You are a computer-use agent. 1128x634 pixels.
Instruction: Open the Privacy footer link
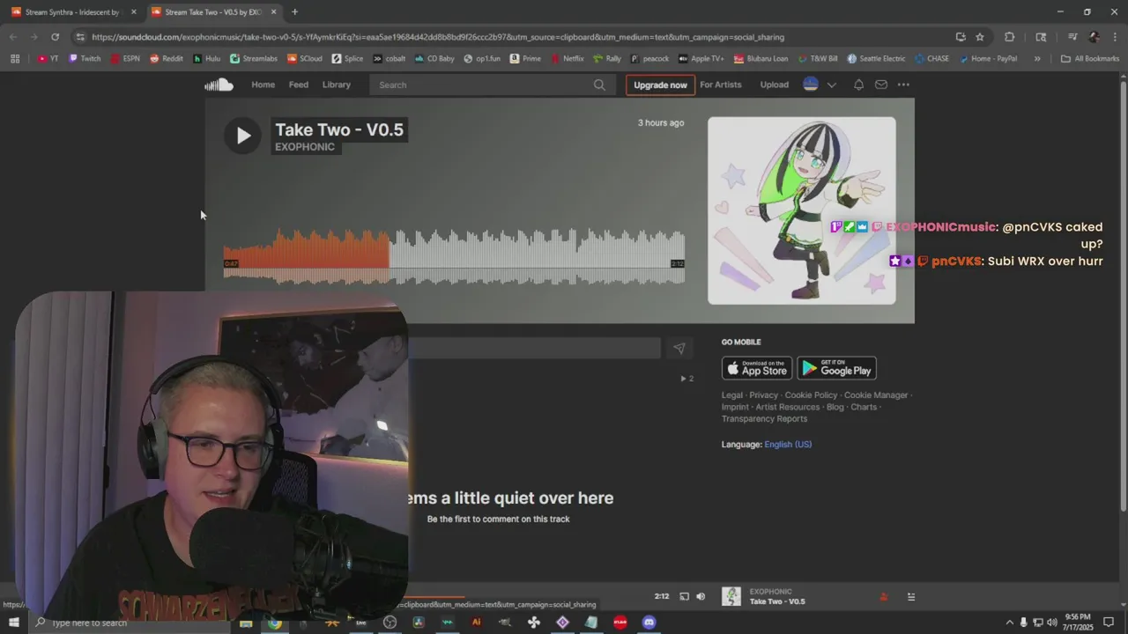pyautogui.click(x=763, y=395)
